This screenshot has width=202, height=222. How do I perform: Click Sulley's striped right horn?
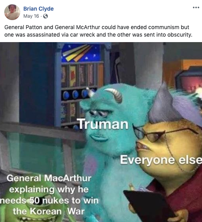coord(115,95)
